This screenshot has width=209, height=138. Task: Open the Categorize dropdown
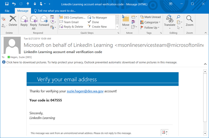tap(150, 22)
